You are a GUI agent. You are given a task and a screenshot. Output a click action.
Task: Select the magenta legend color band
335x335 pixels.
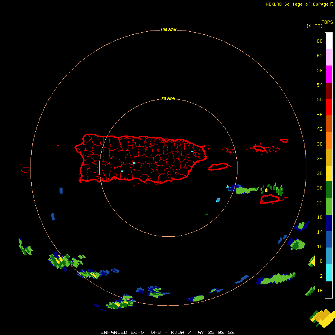tap(329, 74)
